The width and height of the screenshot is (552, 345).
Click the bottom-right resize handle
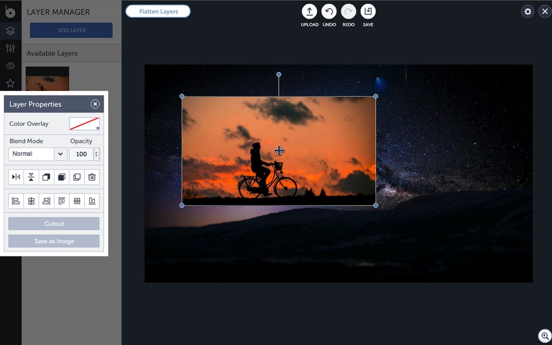(375, 206)
